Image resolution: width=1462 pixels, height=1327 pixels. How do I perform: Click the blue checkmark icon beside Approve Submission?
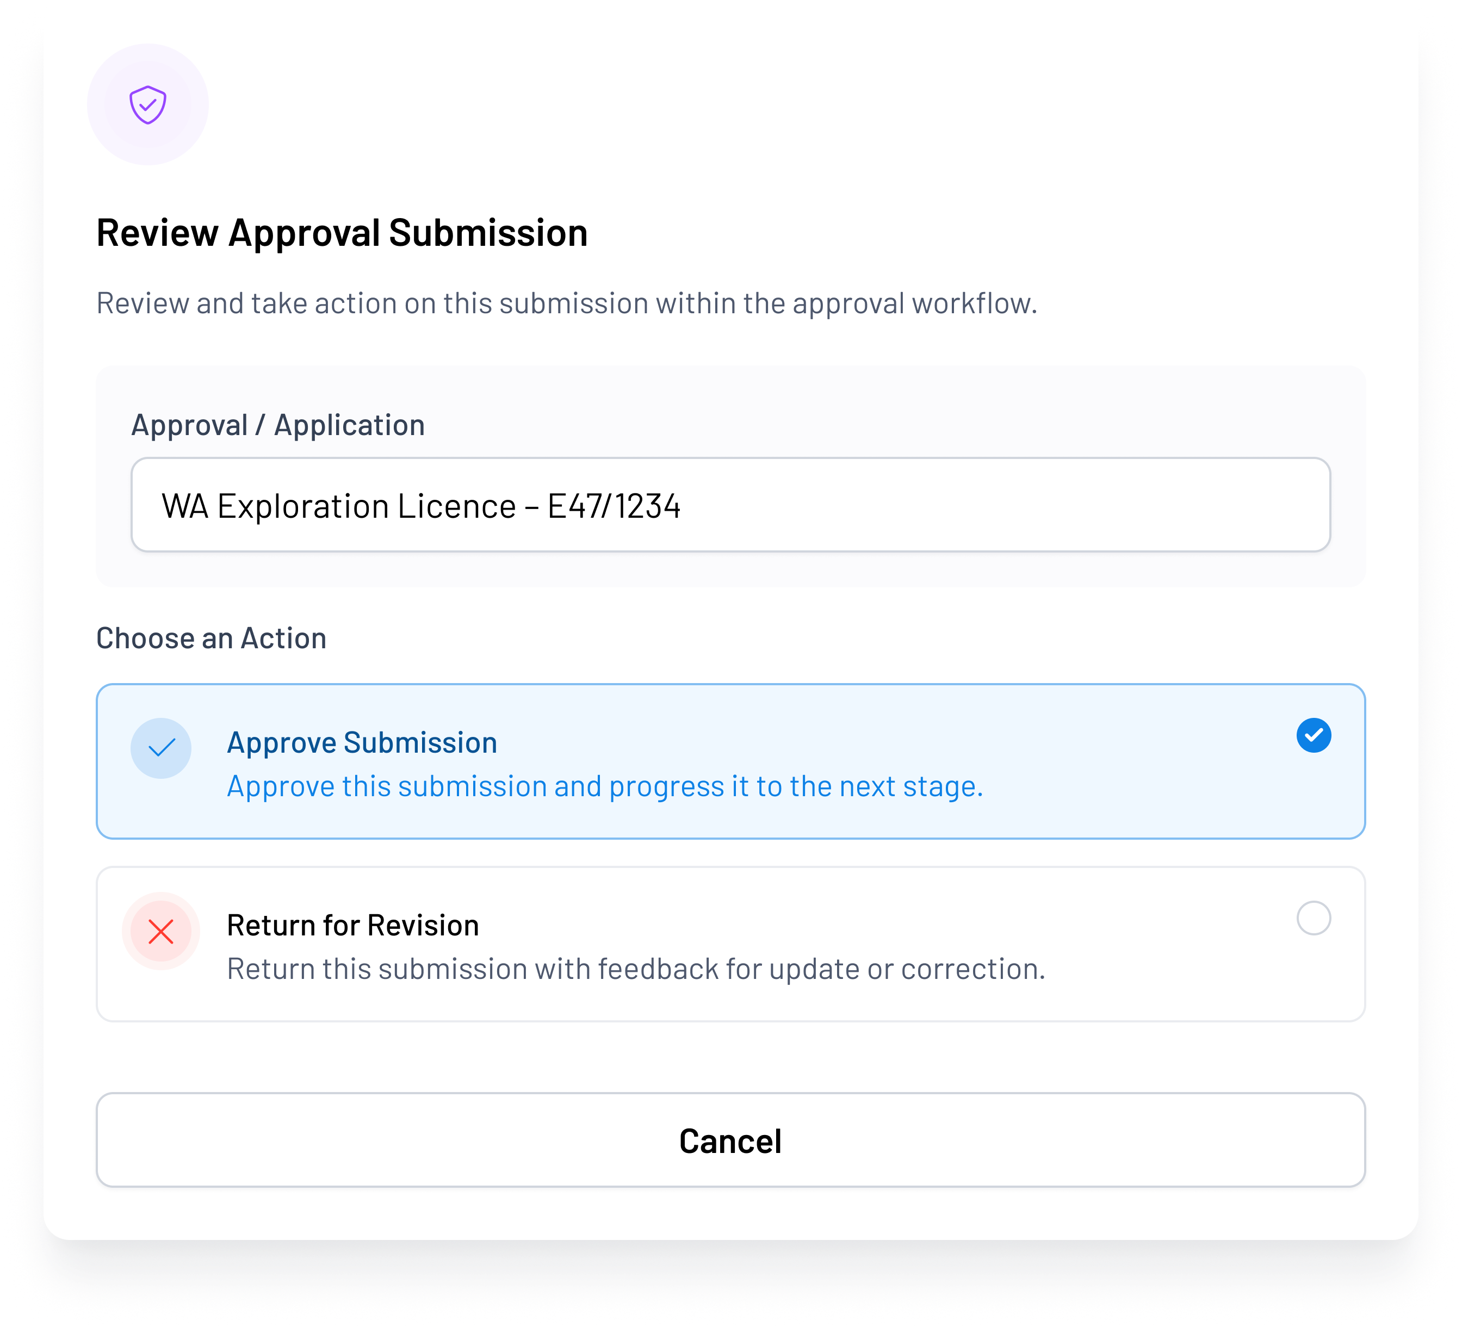pos(162,748)
